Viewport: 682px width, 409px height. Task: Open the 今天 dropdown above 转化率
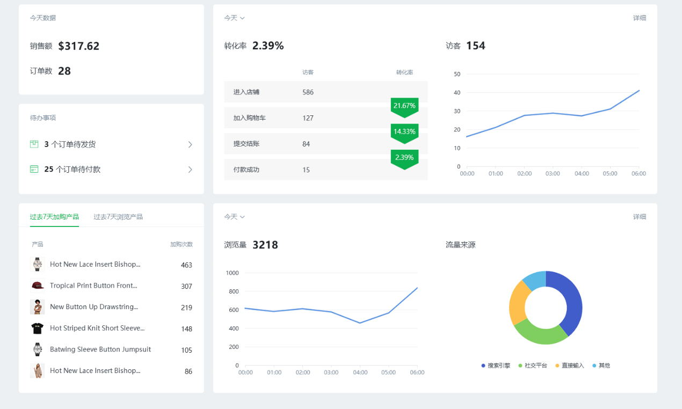coord(234,18)
